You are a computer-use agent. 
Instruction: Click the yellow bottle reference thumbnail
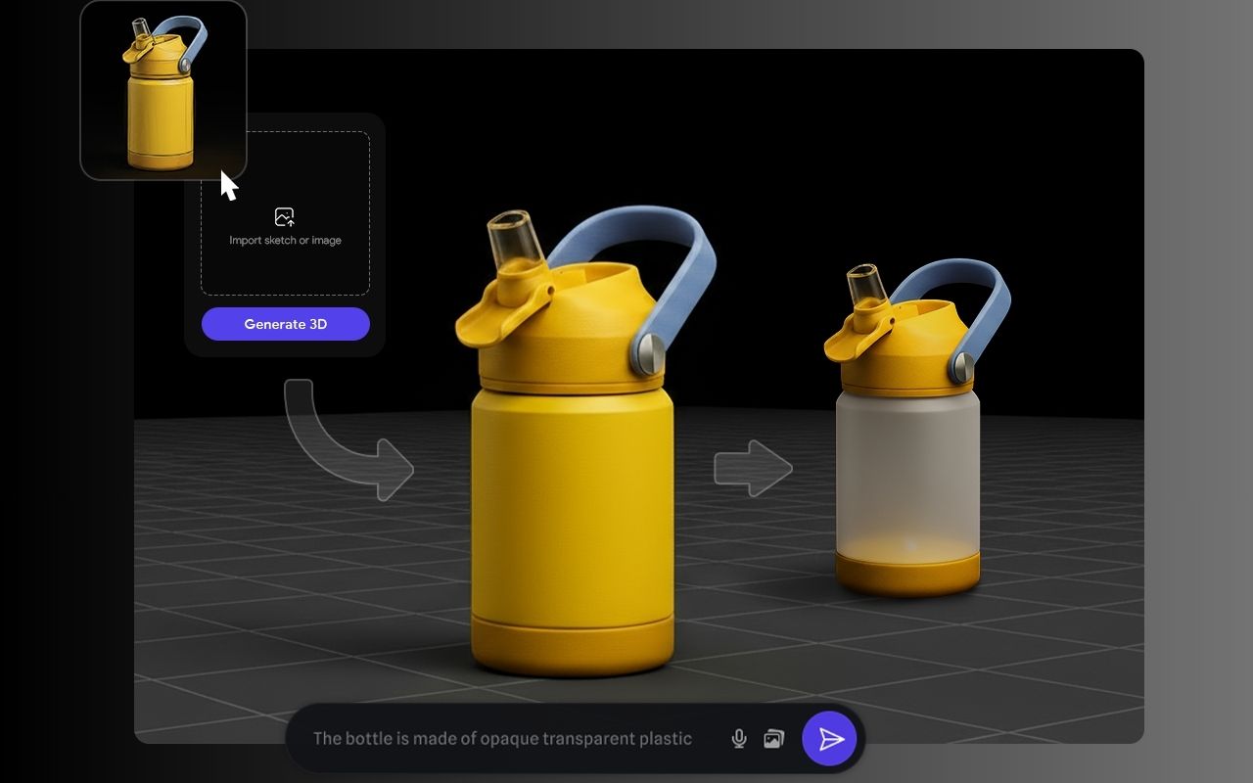pyautogui.click(x=162, y=89)
